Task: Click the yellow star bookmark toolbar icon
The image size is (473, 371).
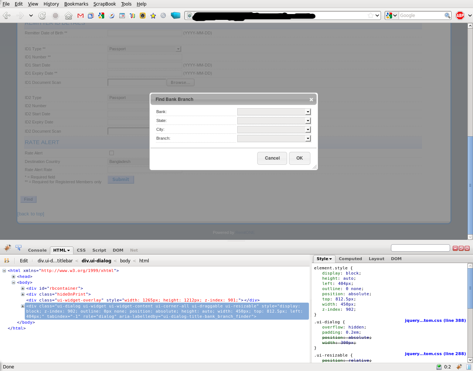Action: [x=153, y=16]
